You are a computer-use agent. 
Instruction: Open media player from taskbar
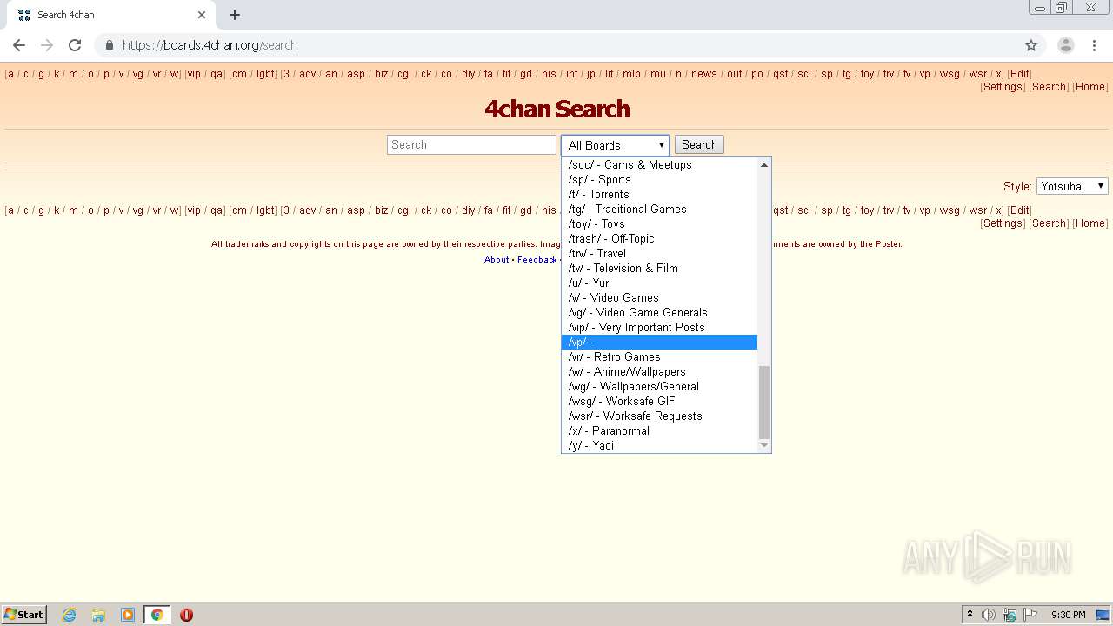click(128, 615)
